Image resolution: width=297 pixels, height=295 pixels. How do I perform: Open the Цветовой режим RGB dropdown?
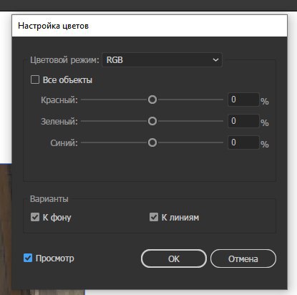point(162,60)
